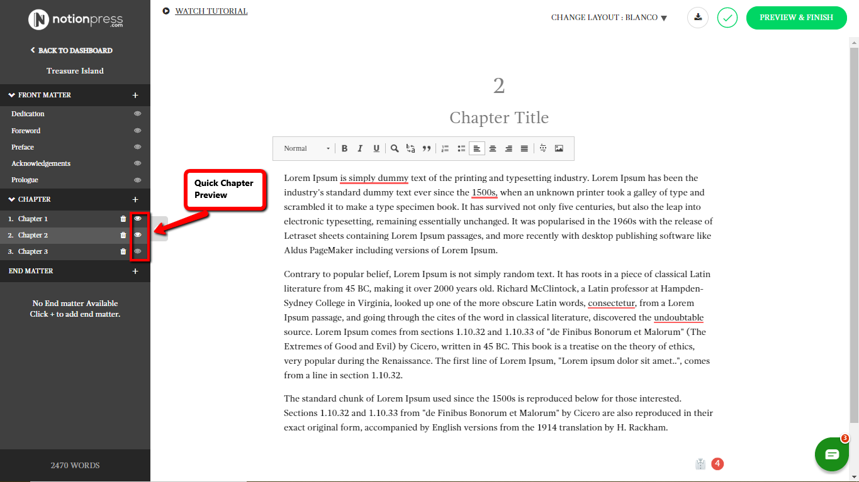Open the Normal paragraph style dropdown
This screenshot has width=859, height=482.
pos(306,149)
